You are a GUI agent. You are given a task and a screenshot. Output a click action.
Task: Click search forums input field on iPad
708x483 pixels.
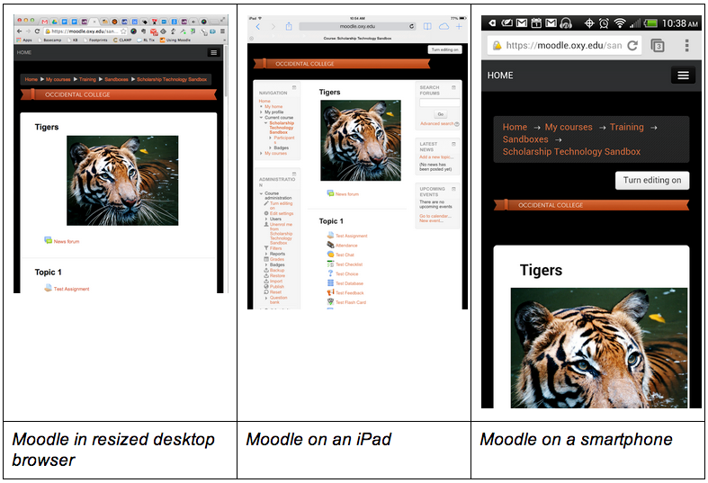tap(439, 103)
